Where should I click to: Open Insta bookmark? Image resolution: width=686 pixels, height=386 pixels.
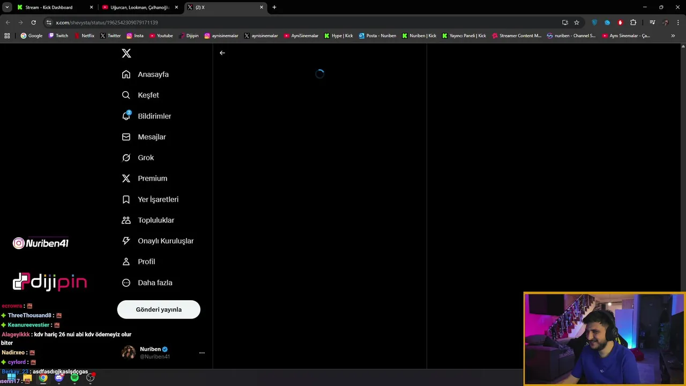pyautogui.click(x=135, y=36)
